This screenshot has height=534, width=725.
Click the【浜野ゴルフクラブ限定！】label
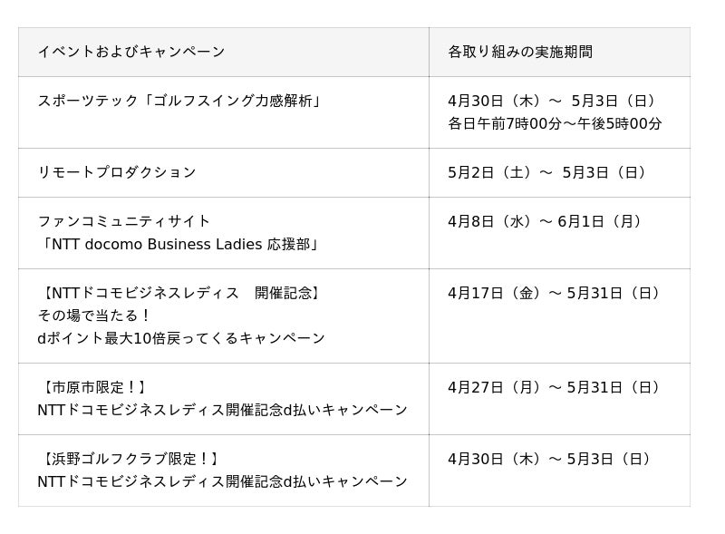(x=130, y=459)
